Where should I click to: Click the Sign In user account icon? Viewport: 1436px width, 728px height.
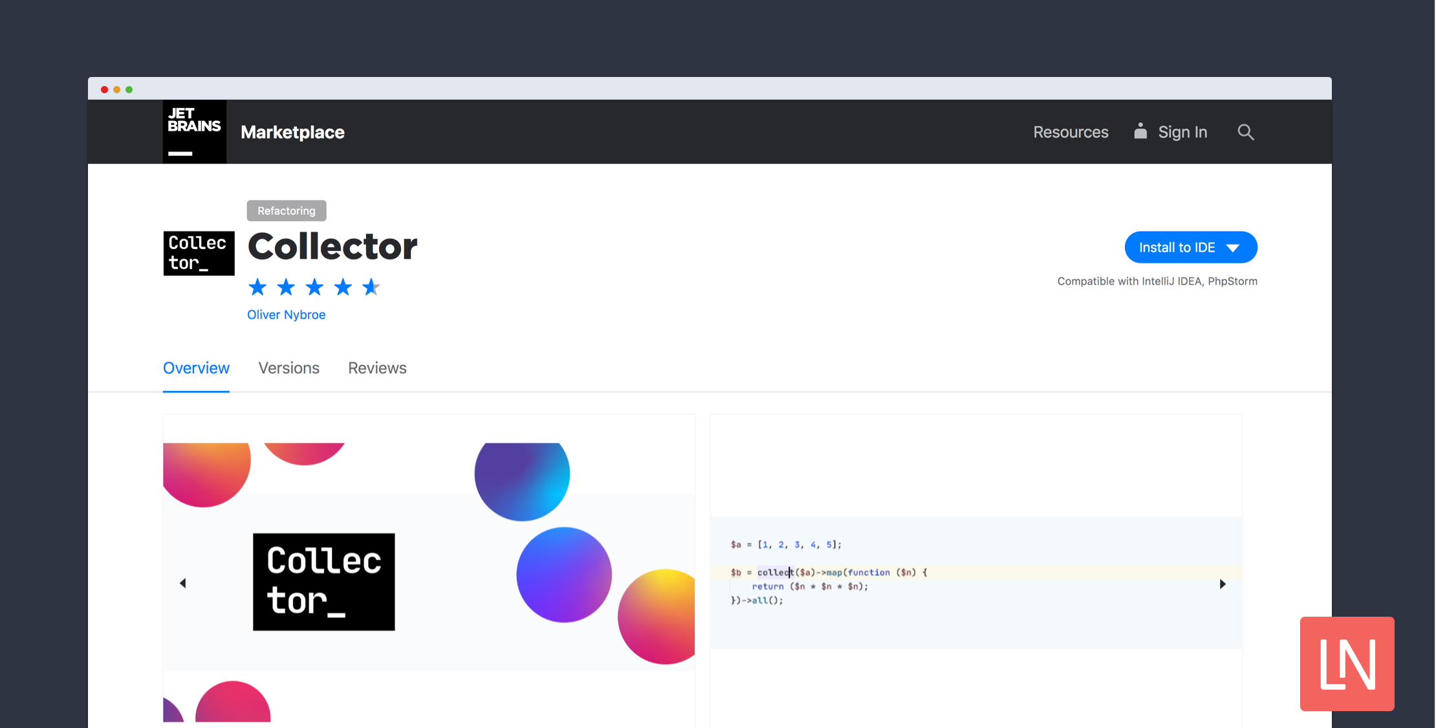(x=1140, y=131)
